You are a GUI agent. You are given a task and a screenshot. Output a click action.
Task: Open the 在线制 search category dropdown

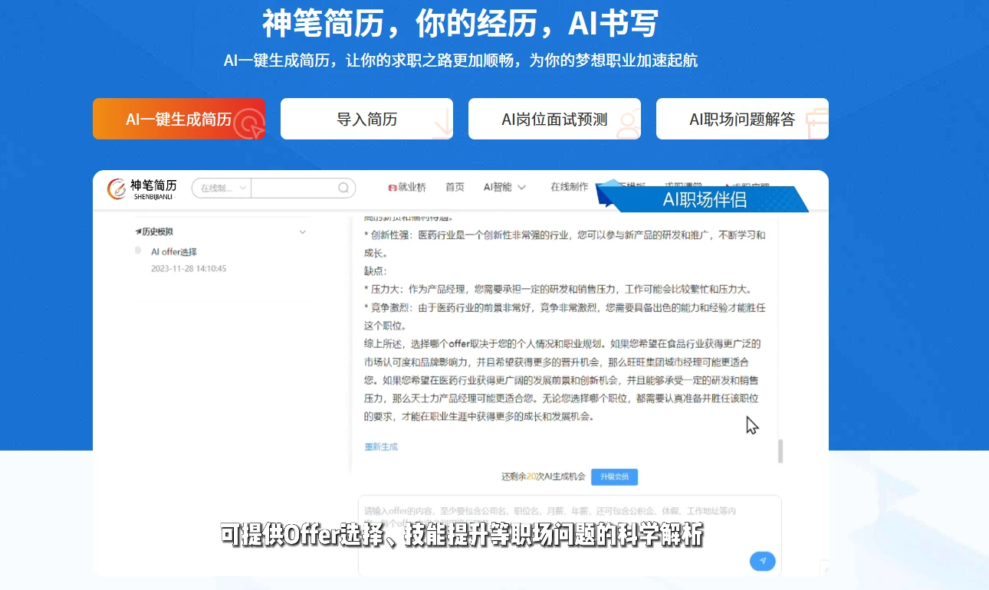pos(222,188)
